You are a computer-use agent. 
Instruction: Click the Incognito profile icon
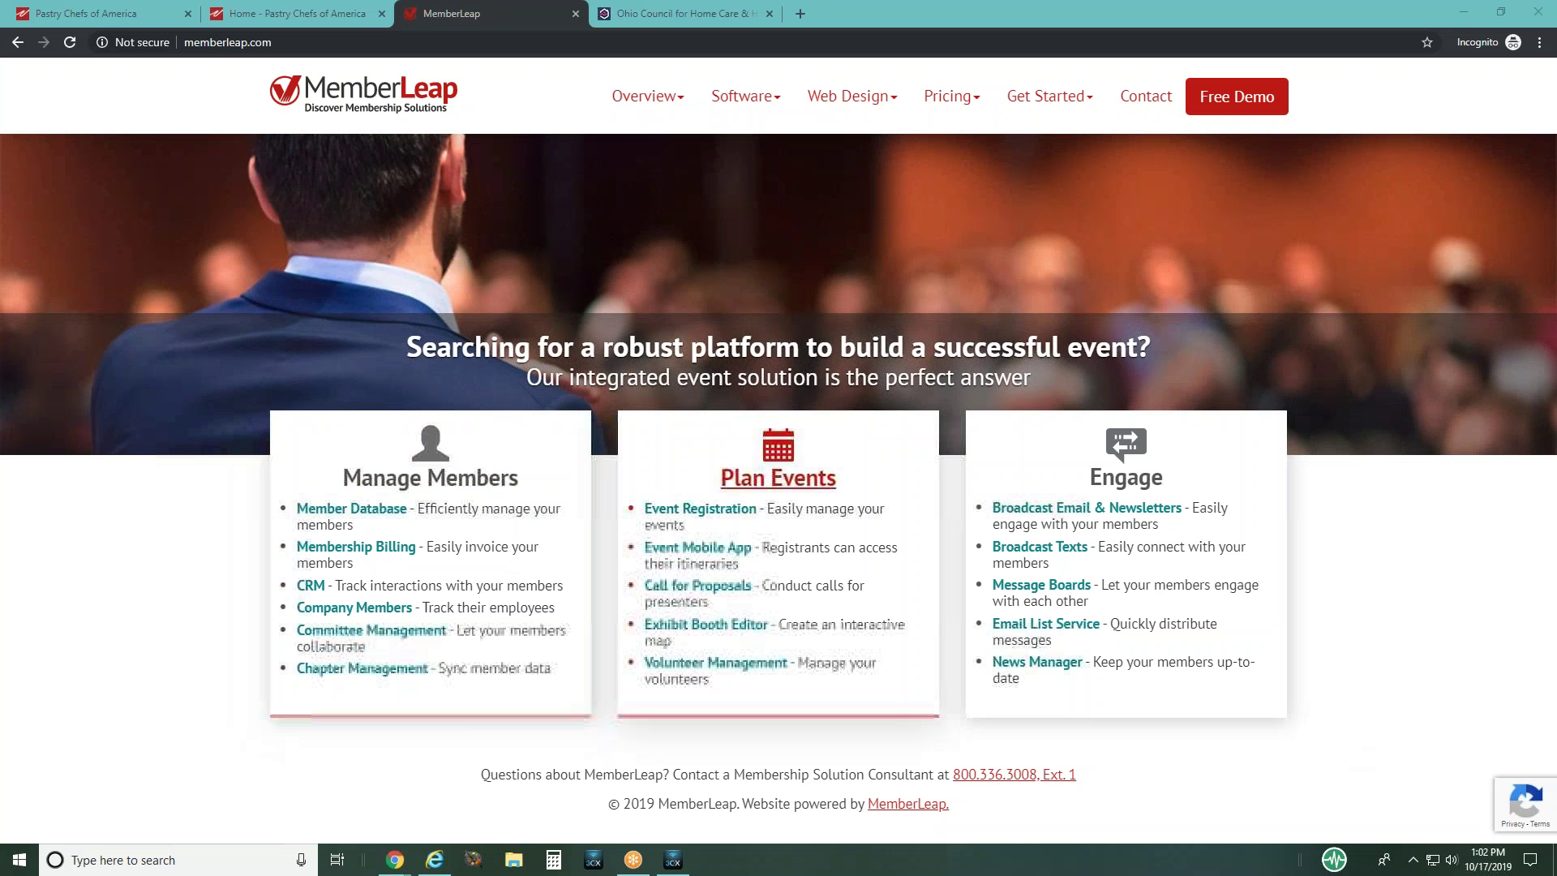click(1513, 42)
